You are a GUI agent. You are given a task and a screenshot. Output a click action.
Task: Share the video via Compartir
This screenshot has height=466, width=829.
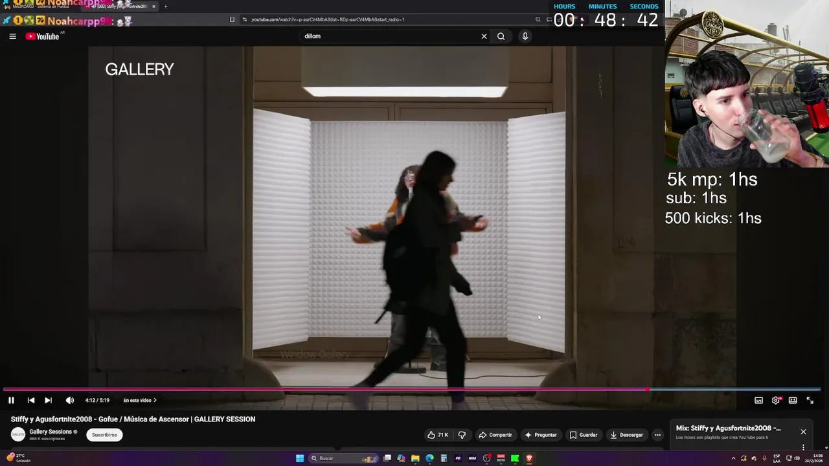click(x=495, y=435)
